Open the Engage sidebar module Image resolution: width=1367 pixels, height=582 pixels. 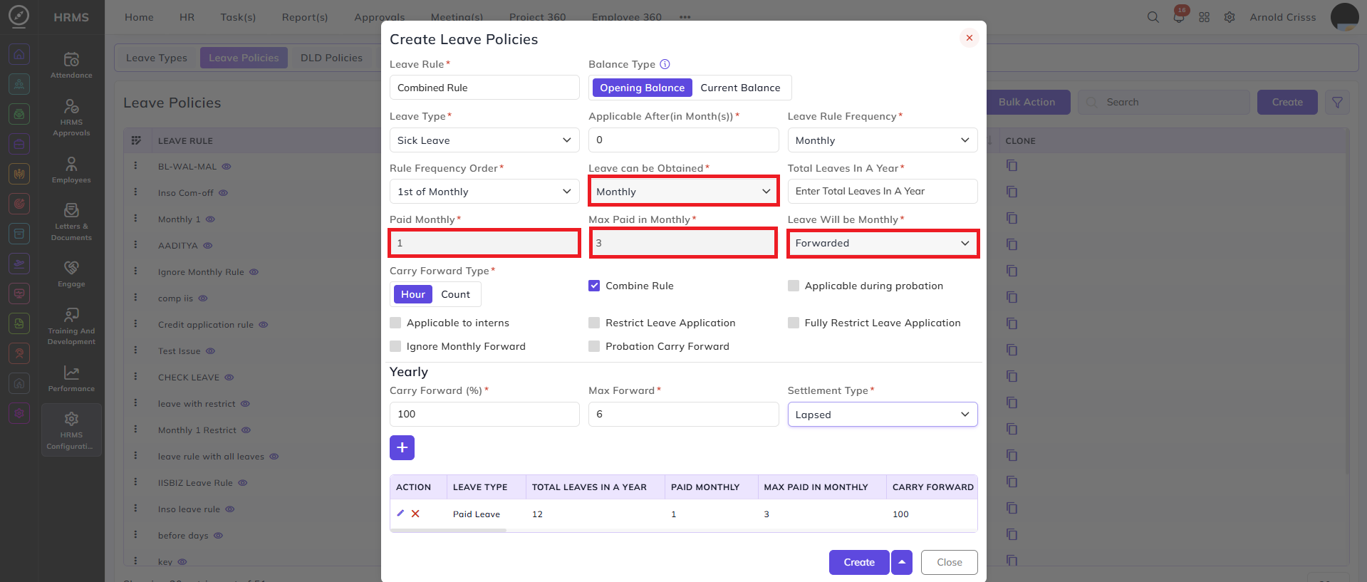[x=71, y=274]
